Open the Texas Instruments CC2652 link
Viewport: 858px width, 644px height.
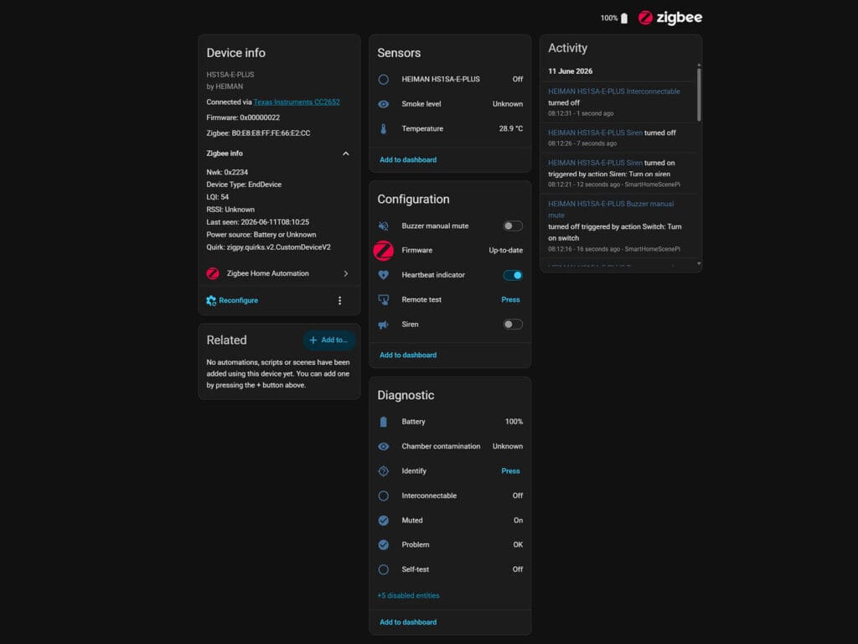click(x=297, y=101)
